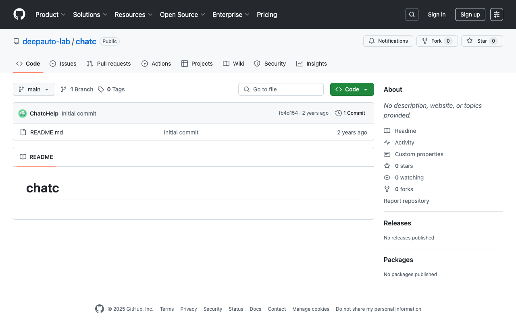Expand the Open Source menu
This screenshot has height=322, width=516.
click(183, 14)
